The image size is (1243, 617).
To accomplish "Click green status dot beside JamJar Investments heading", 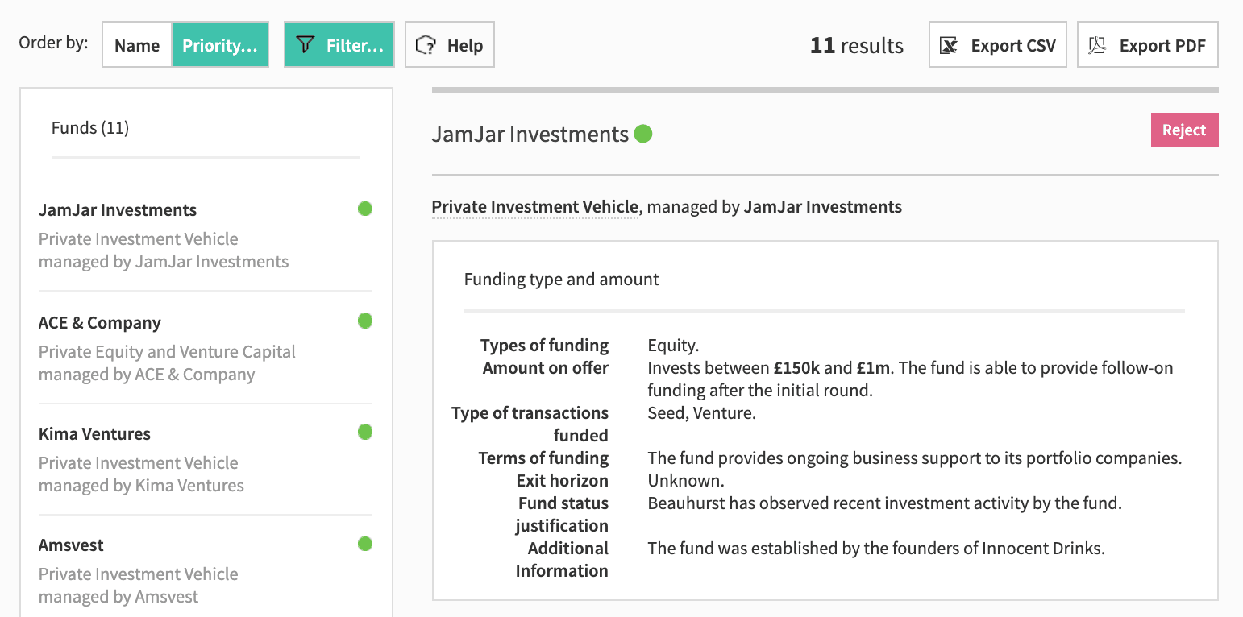I will tap(643, 134).
